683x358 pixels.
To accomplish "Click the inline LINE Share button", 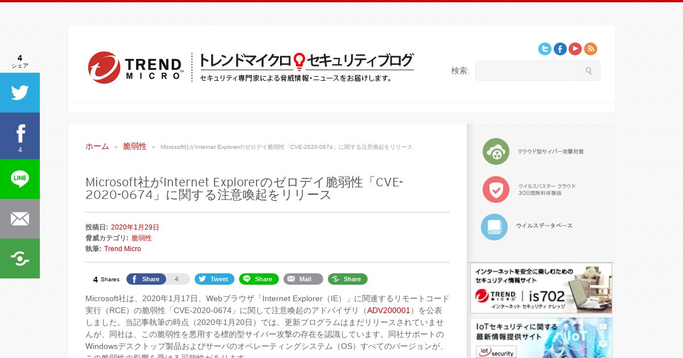I will [259, 279].
